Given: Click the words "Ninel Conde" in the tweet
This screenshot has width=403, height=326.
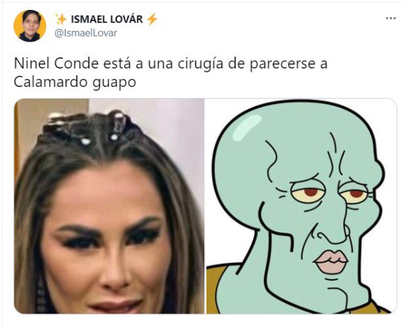Looking at the screenshot, I should pyautogui.click(x=57, y=64).
